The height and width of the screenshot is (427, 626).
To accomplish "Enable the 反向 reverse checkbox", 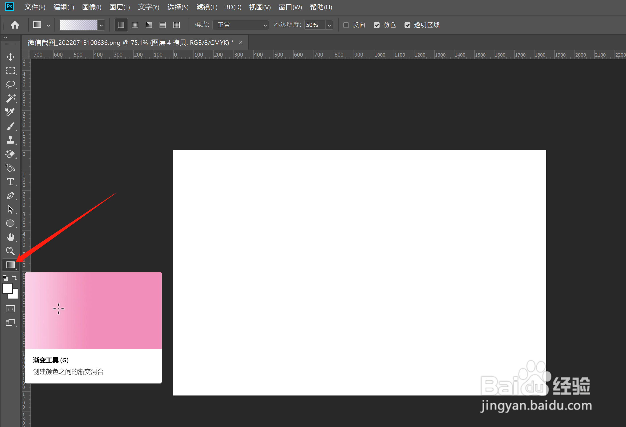I will coord(346,25).
